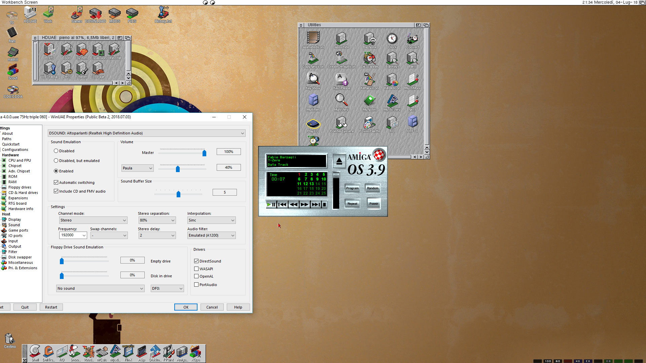
Task: Click Cancel in WinUAE Properties
Action: (212, 307)
